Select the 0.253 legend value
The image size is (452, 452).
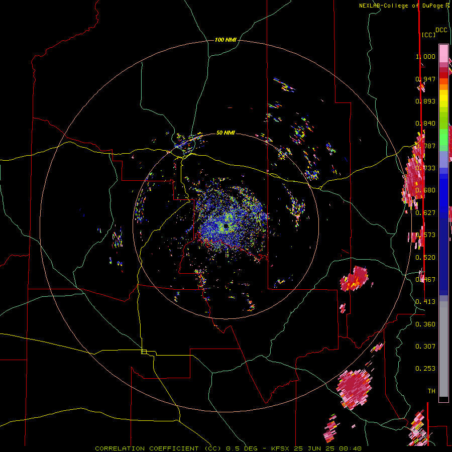(x=425, y=369)
